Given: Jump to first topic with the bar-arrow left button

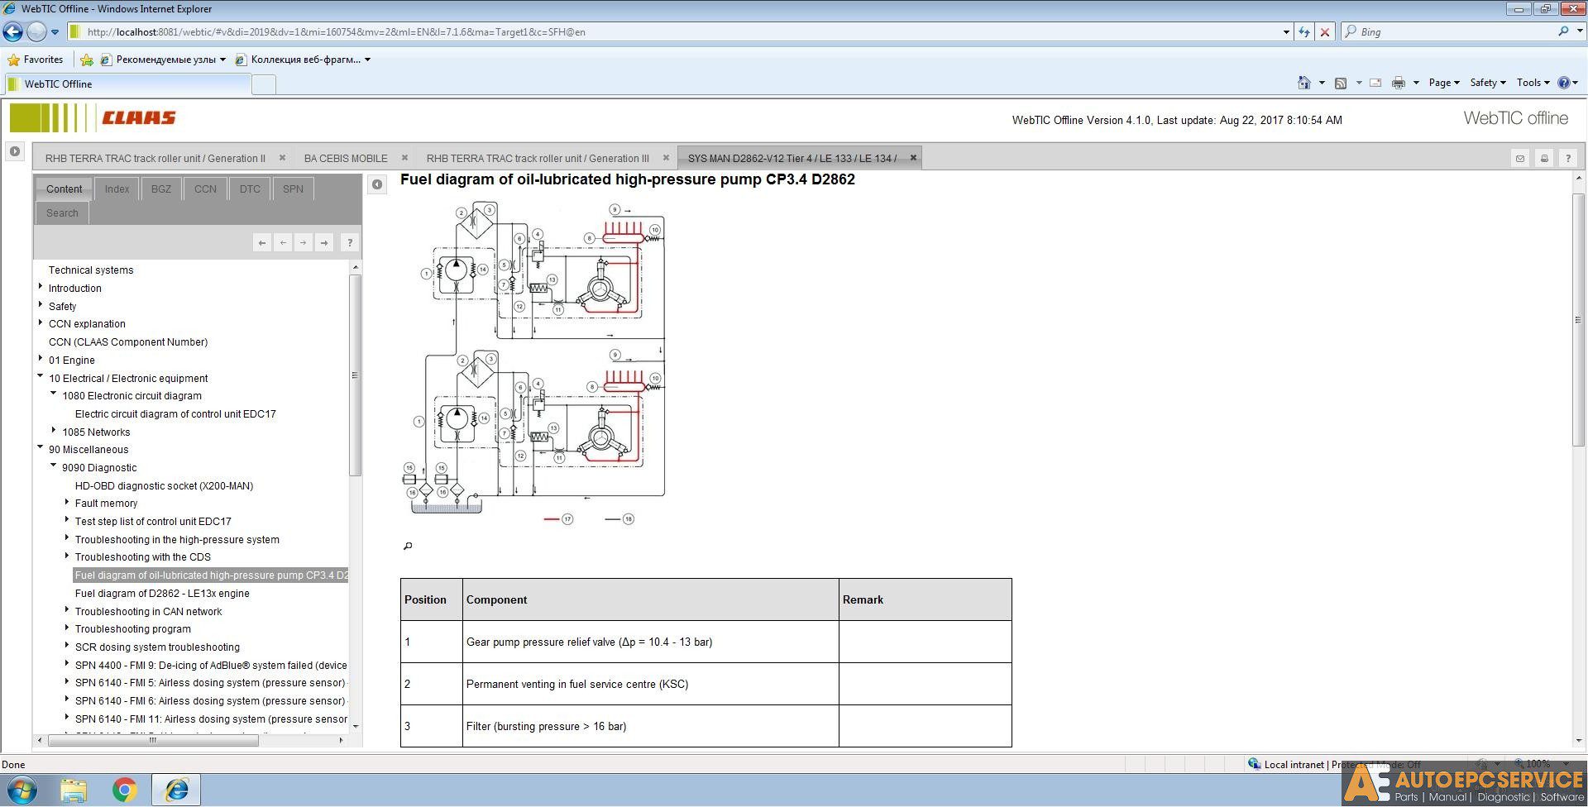Looking at the screenshot, I should click(x=262, y=242).
